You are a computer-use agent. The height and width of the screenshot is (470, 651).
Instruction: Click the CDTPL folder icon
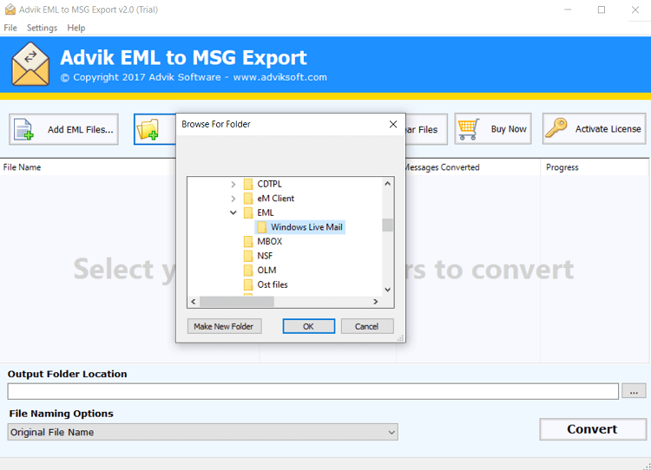pos(248,184)
